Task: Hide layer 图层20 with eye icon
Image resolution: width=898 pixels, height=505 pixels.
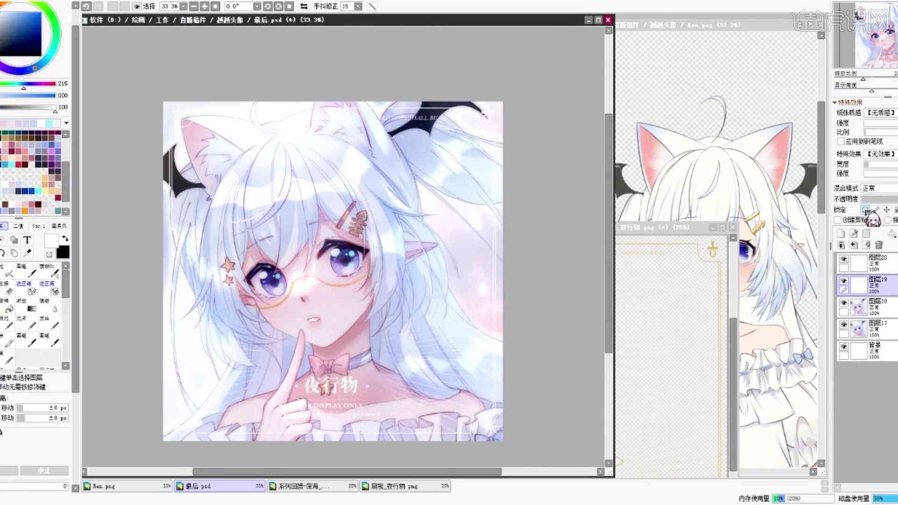Action: (x=844, y=259)
